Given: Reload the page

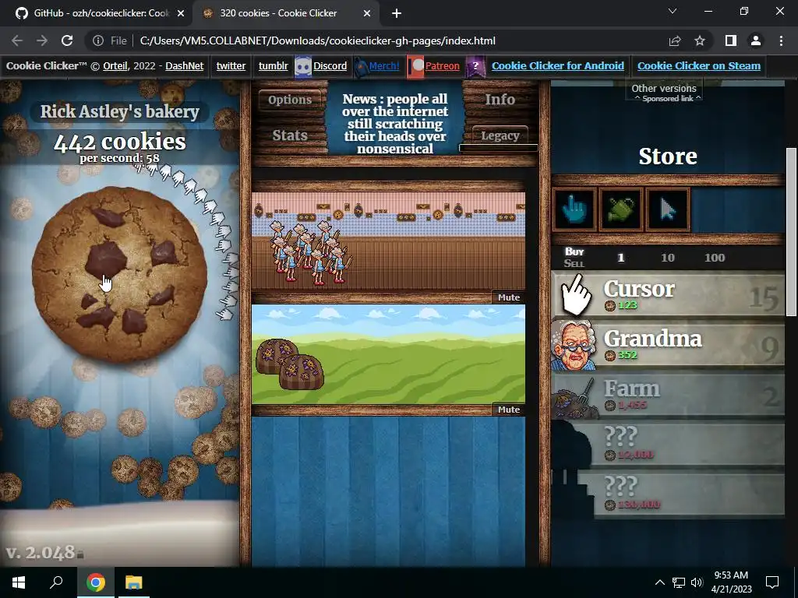Looking at the screenshot, I should [x=67, y=40].
